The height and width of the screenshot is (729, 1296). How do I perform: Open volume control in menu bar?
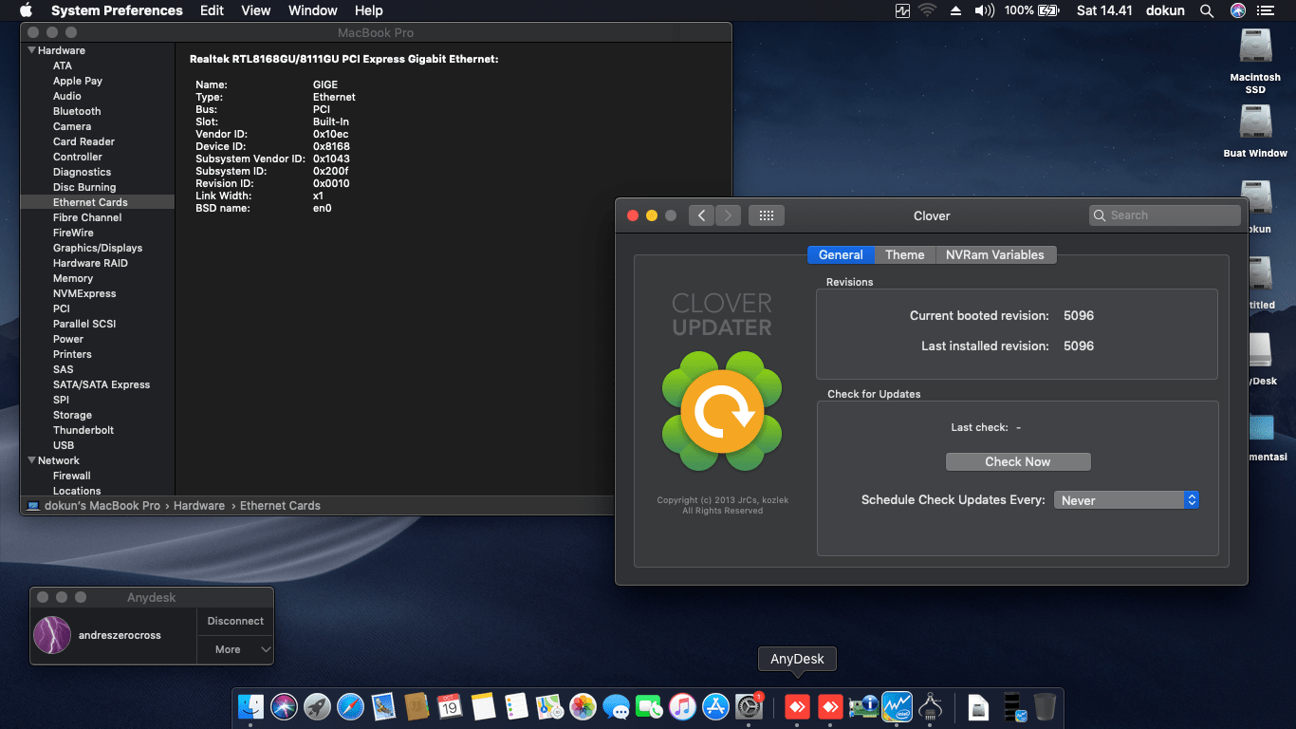pyautogui.click(x=984, y=10)
